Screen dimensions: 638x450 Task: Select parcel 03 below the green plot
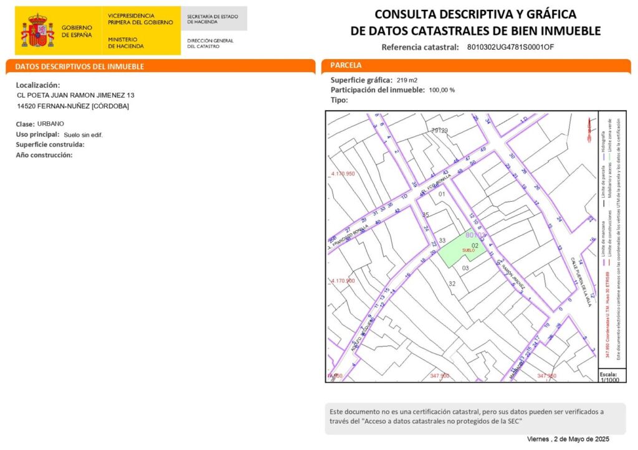click(x=465, y=268)
